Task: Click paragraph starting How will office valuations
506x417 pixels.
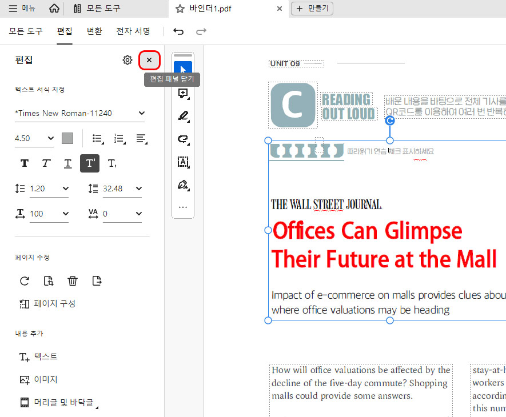Action: pos(361,383)
